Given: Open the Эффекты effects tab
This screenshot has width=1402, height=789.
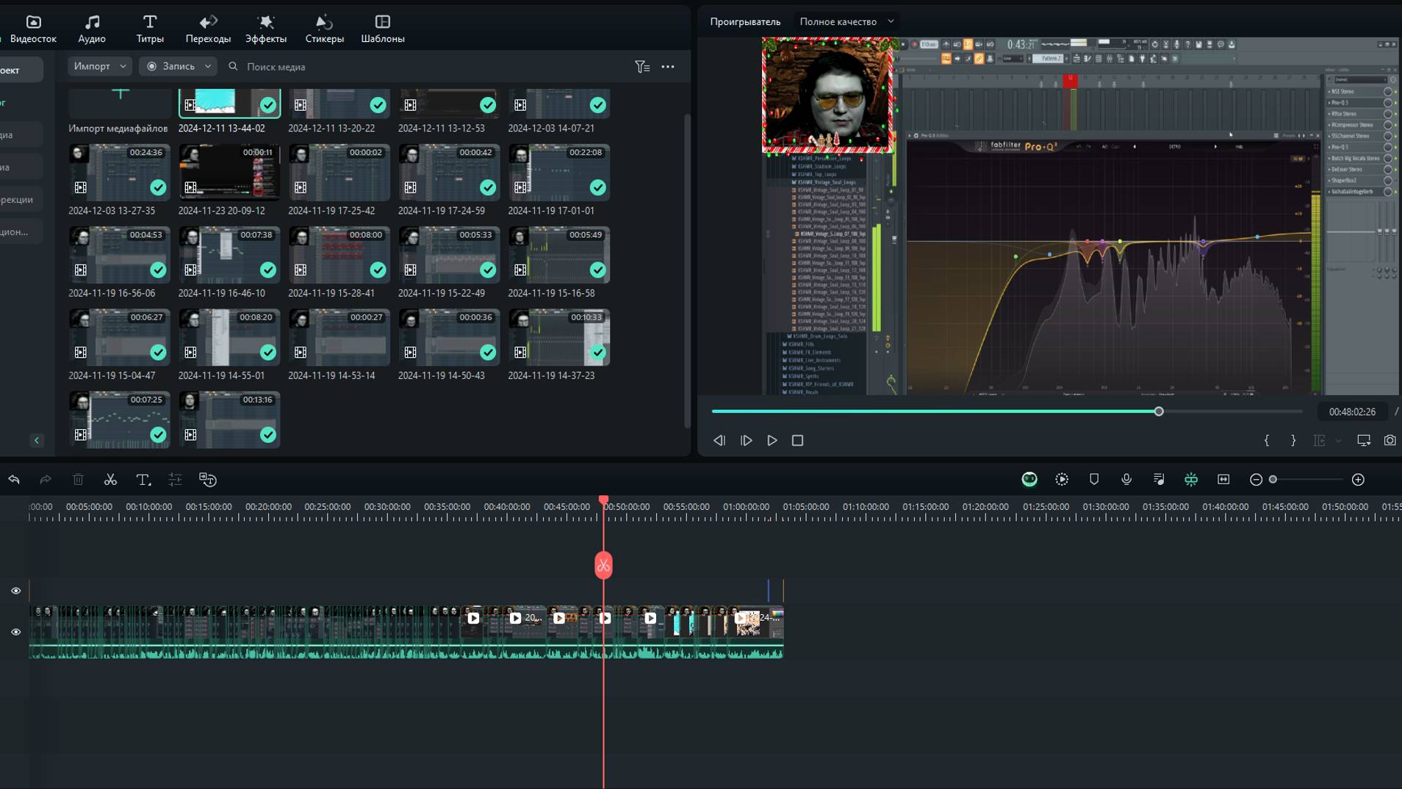Looking at the screenshot, I should [x=266, y=29].
